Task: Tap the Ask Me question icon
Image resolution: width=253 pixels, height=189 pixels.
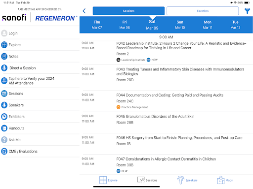Action: (x=4, y=140)
